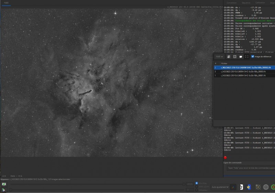Click the colored star photometry icon
Image resolution: width=275 pixels, height=193 pixels.
248,187
